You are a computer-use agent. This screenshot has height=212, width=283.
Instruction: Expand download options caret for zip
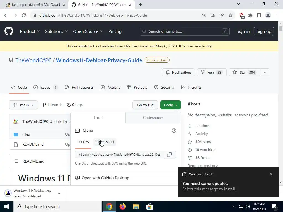coord(59,193)
